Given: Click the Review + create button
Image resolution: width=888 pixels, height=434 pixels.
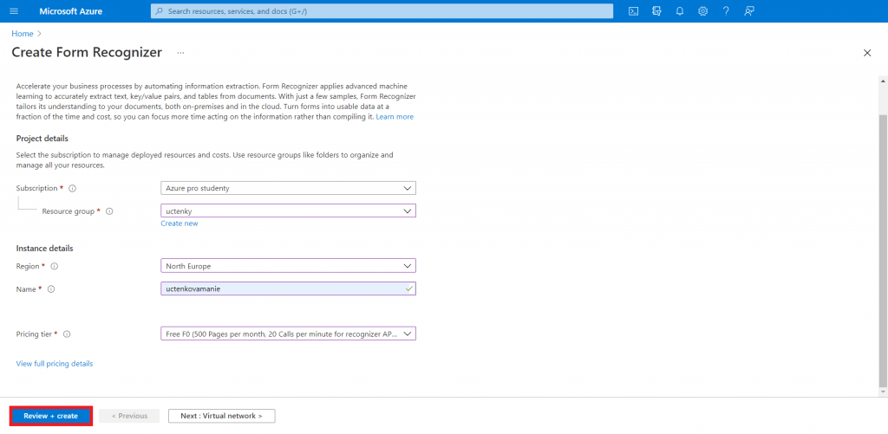Looking at the screenshot, I should click(x=50, y=416).
